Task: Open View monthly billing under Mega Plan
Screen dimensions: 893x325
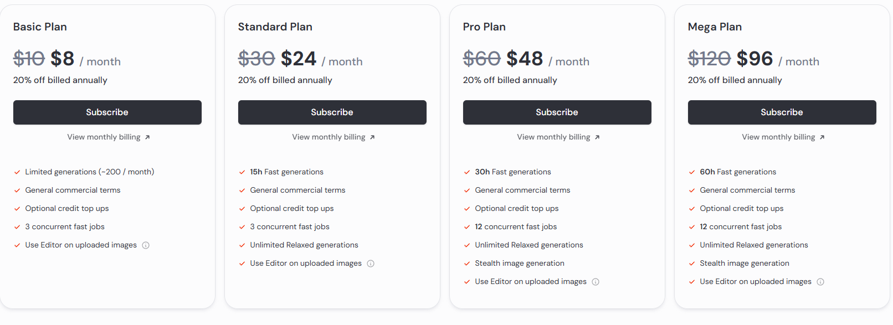Action: tap(778, 137)
